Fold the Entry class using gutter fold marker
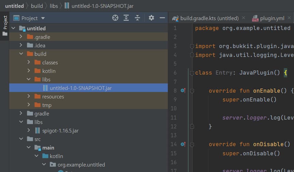The width and height of the screenshot is (294, 172). (x=192, y=73)
